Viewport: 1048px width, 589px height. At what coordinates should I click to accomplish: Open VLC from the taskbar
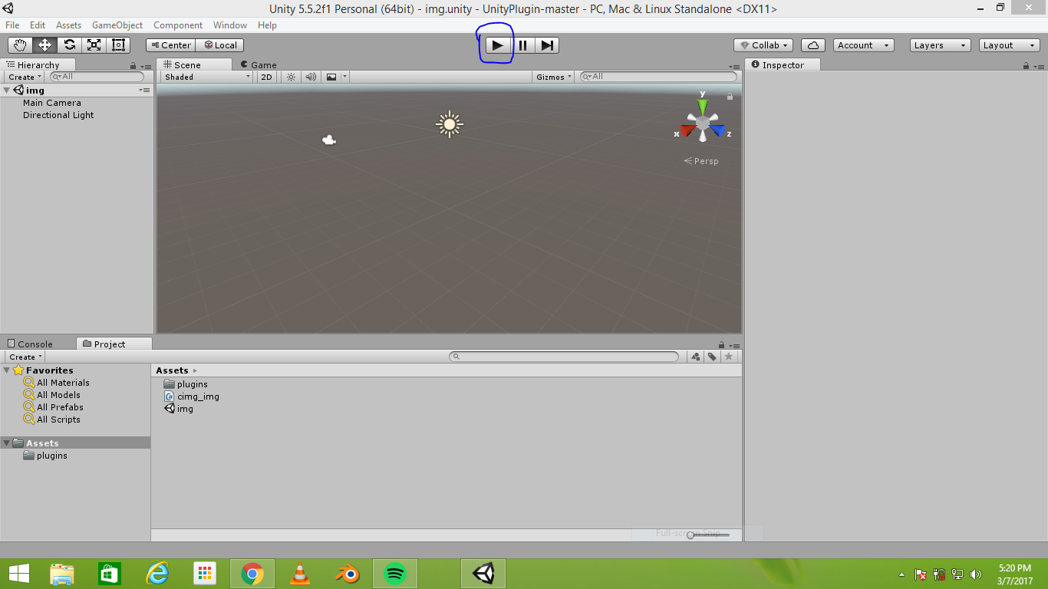300,574
